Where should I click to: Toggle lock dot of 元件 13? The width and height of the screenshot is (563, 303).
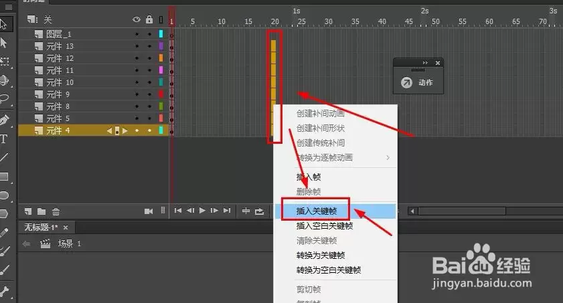pos(149,46)
